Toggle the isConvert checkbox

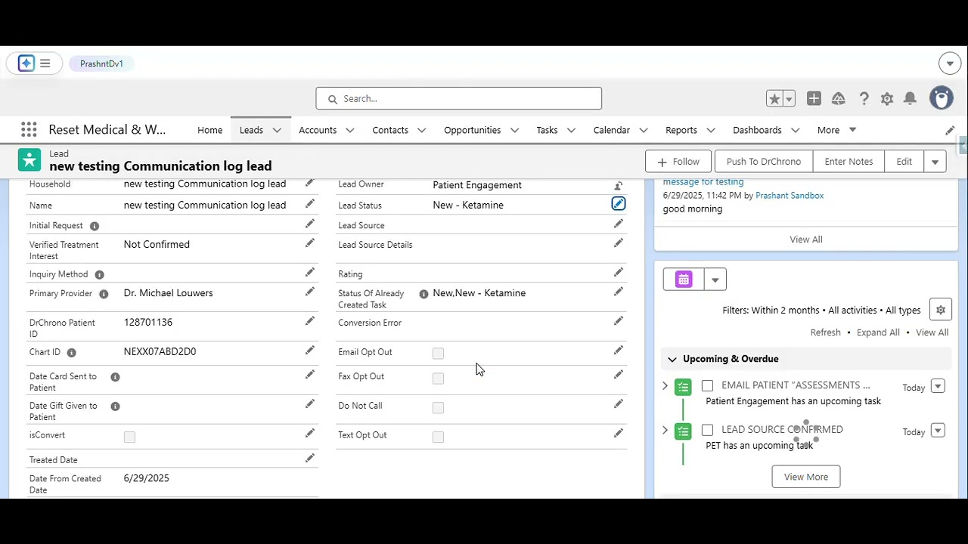coord(129,437)
